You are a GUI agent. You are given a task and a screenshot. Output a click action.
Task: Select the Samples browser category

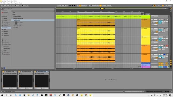5,32
